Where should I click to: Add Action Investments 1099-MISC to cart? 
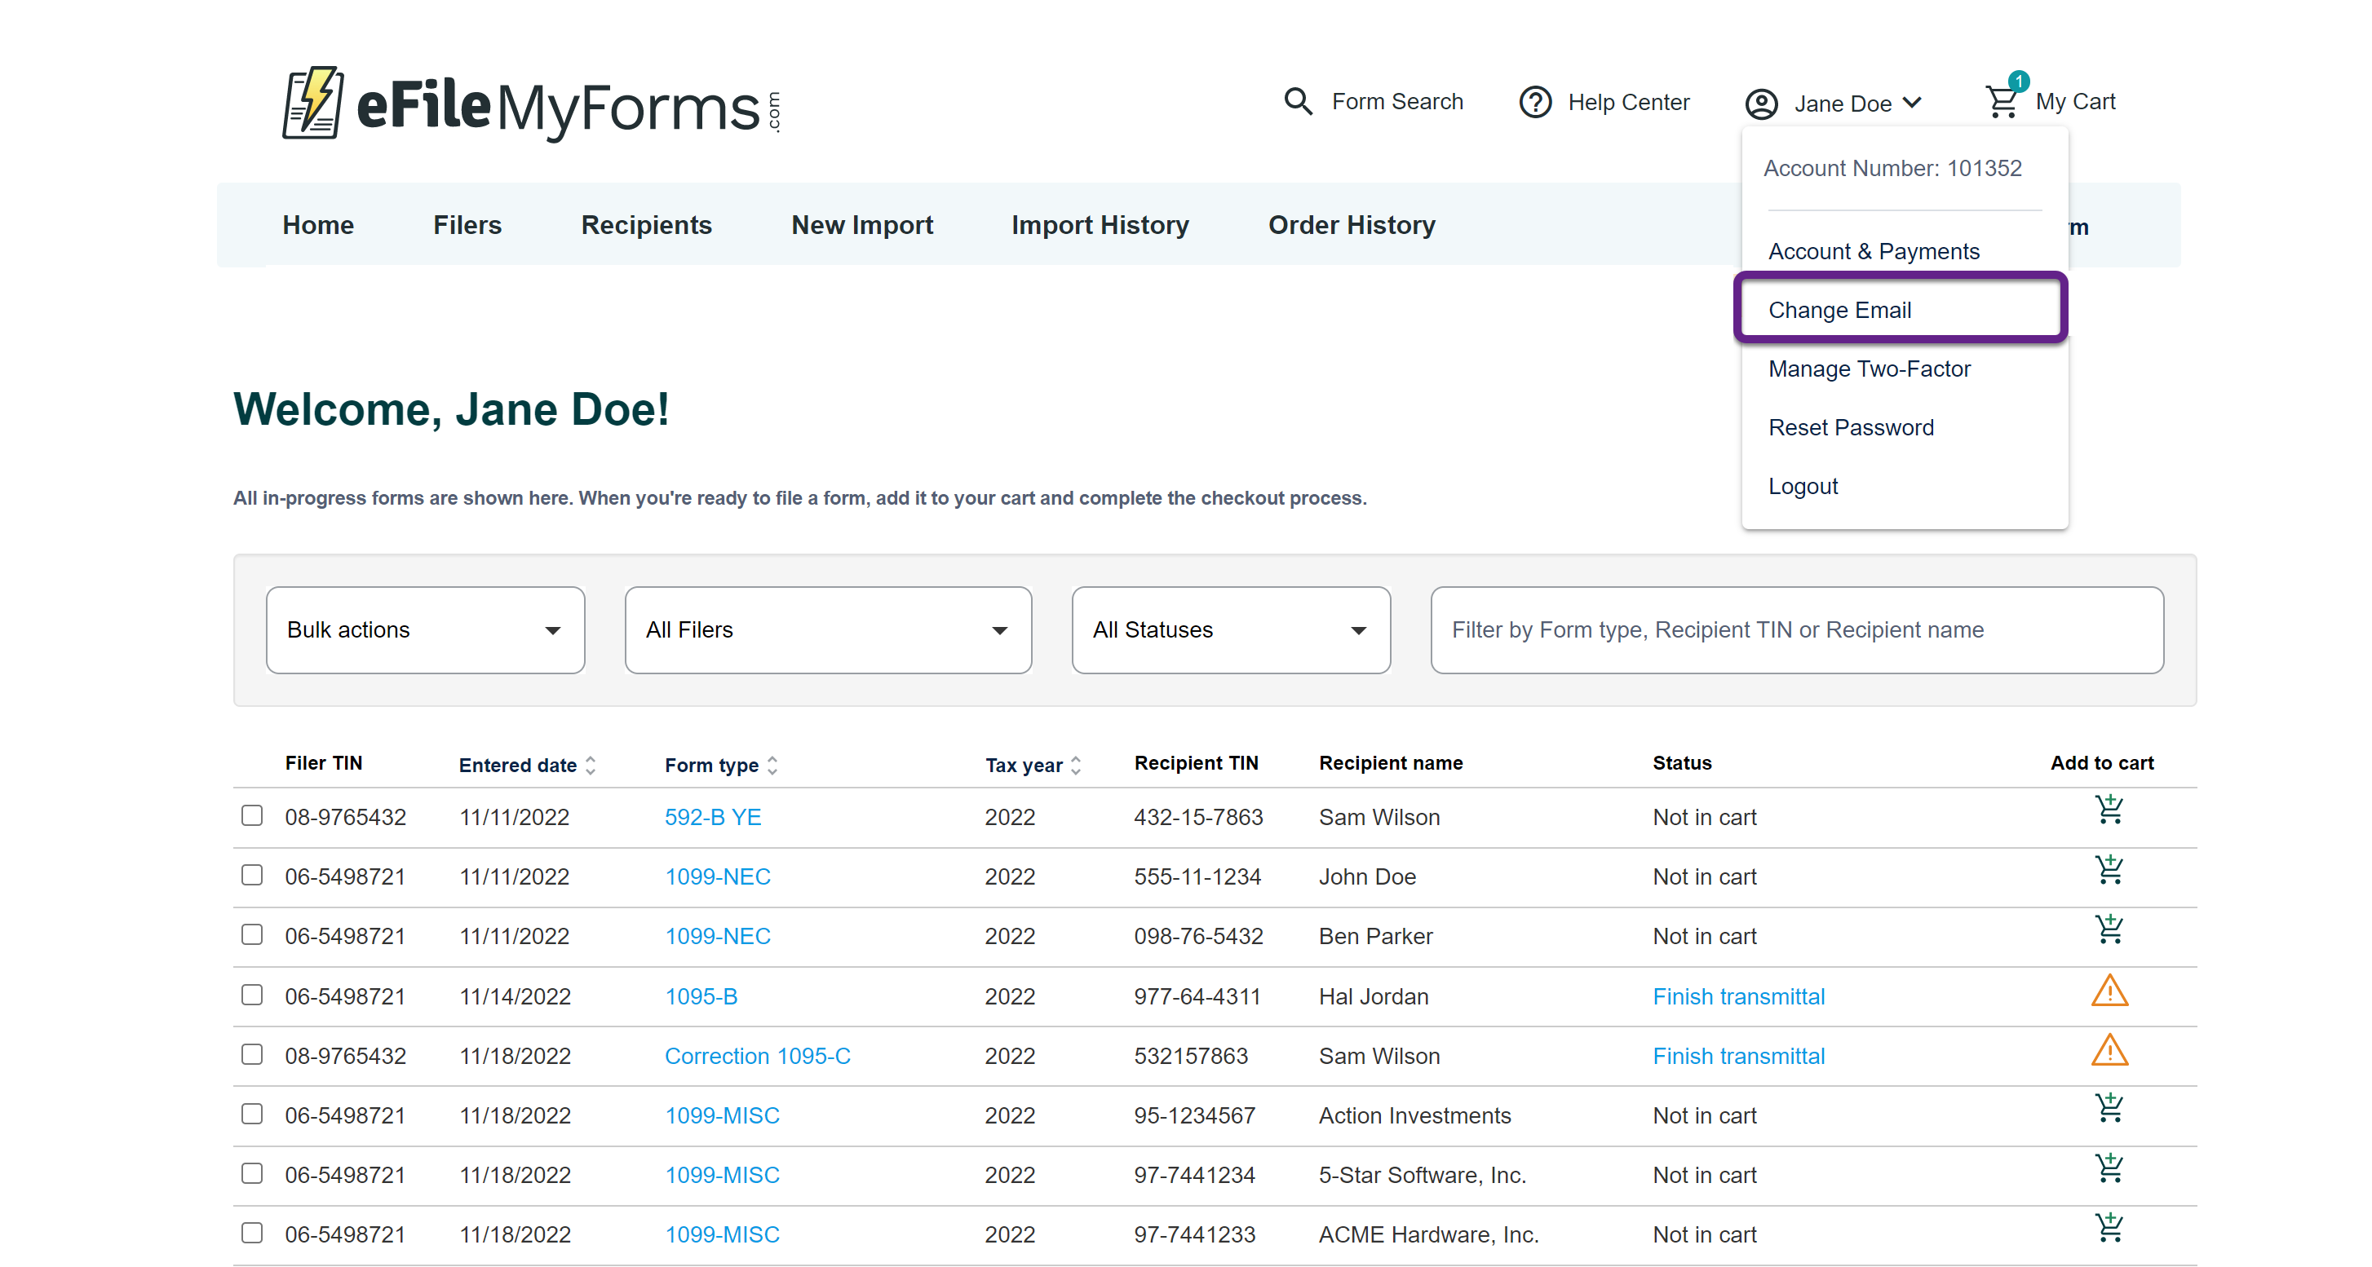[2109, 1108]
